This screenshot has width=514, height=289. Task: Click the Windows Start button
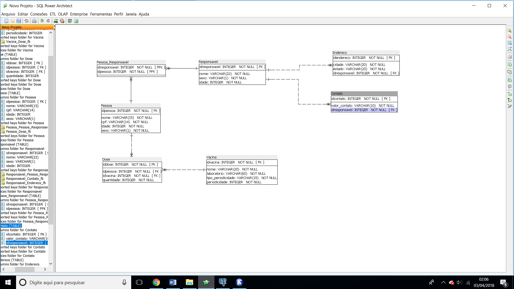click(8, 282)
